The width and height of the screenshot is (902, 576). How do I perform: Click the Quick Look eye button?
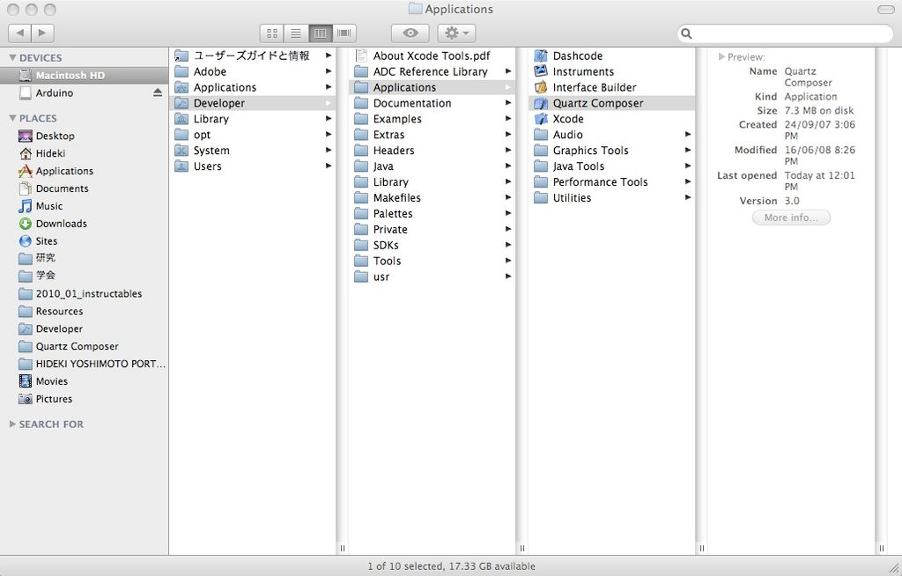click(x=410, y=33)
